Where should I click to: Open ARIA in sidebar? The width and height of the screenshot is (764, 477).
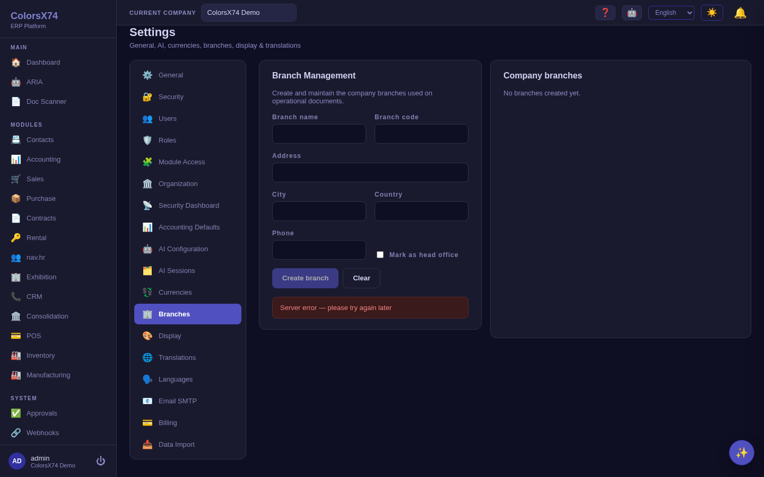click(58, 82)
